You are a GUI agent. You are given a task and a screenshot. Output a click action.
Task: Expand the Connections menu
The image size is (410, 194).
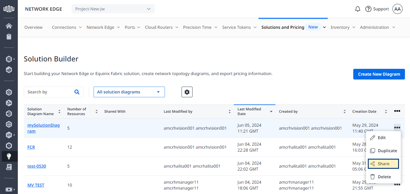[67, 27]
